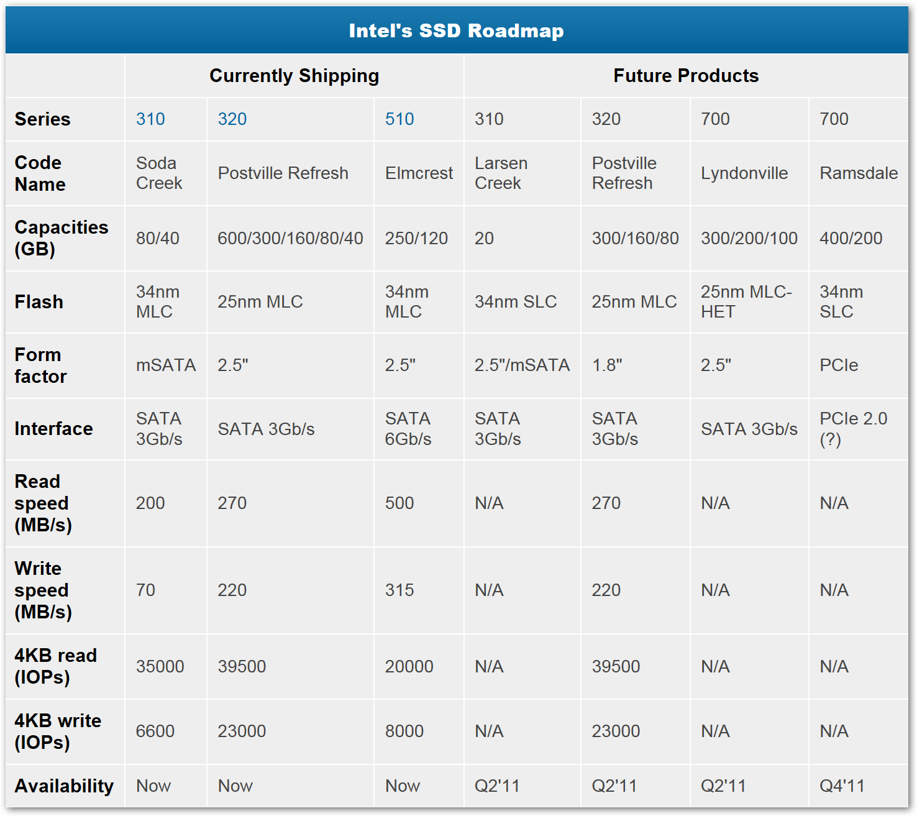Click the Form factor row label
The height and width of the screenshot is (816, 917).
[40, 365]
